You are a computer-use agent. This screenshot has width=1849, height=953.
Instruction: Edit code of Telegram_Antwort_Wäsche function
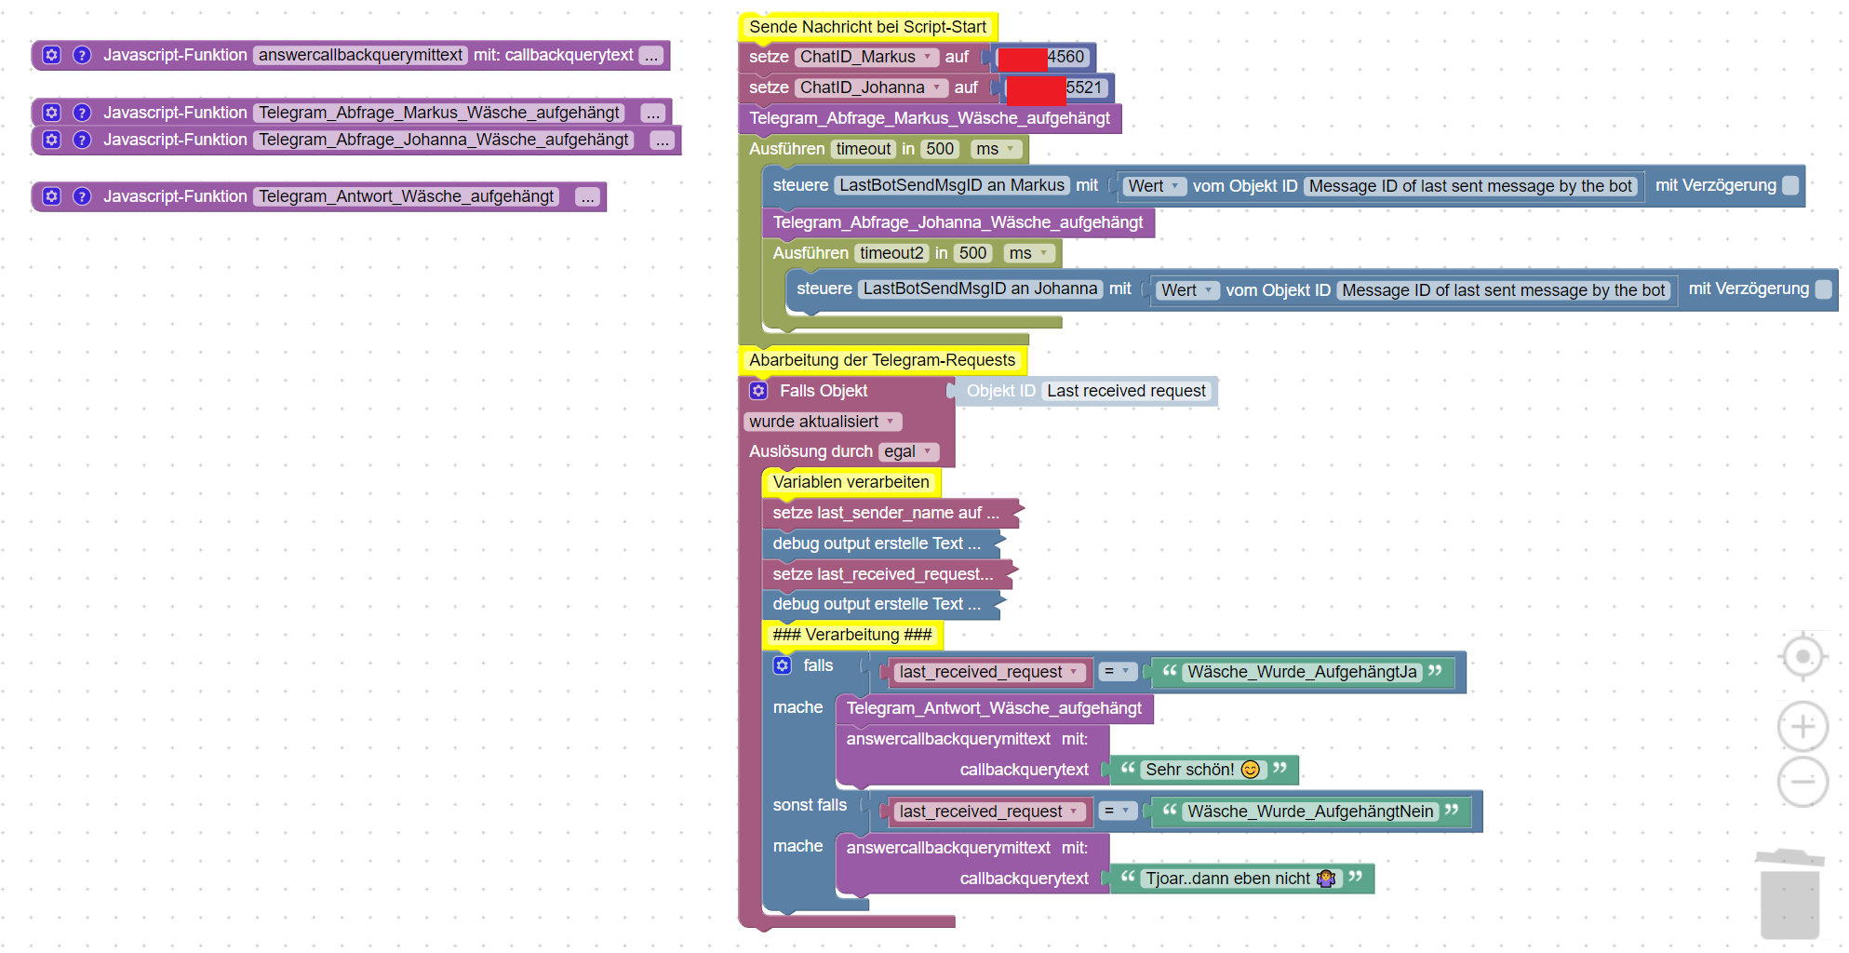pos(587,196)
